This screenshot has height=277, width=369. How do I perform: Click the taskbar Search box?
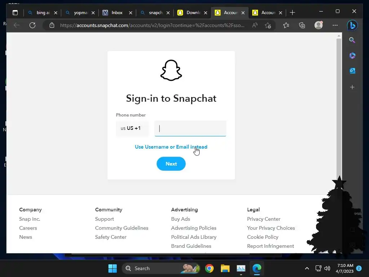pyautogui.click(x=161, y=268)
